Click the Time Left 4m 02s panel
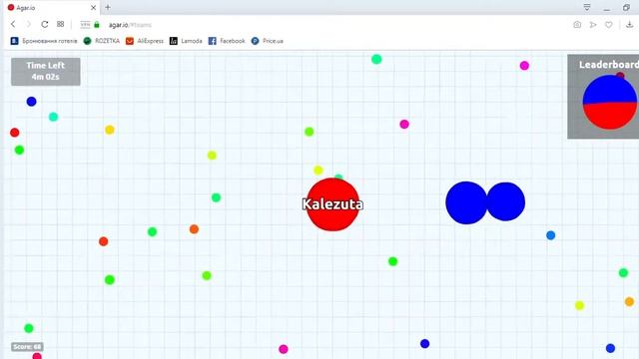Viewport: 639px width, 359px height. [46, 71]
